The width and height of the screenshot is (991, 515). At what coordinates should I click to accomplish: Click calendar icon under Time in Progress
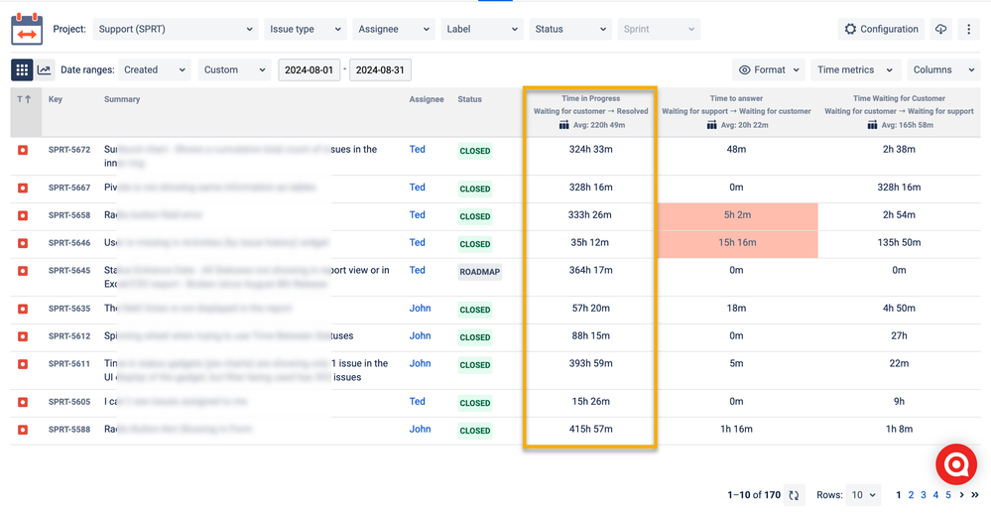pos(563,125)
